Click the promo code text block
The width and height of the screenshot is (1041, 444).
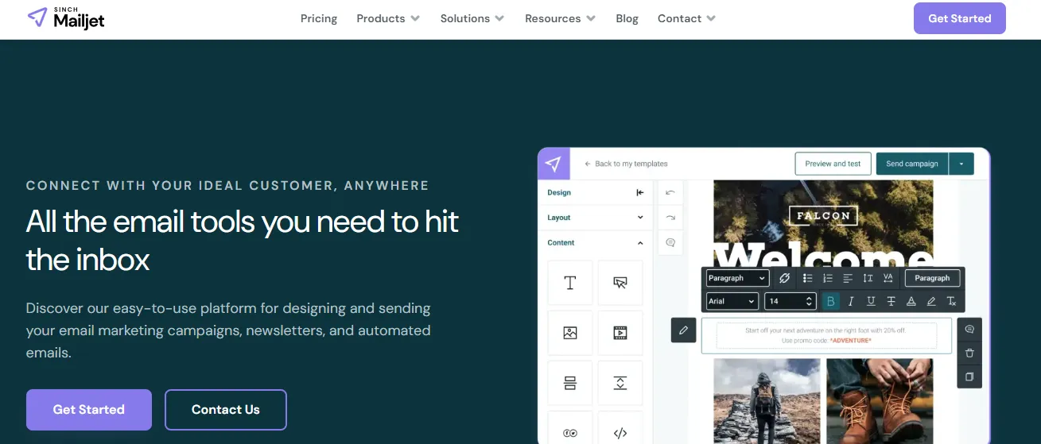[826, 335]
